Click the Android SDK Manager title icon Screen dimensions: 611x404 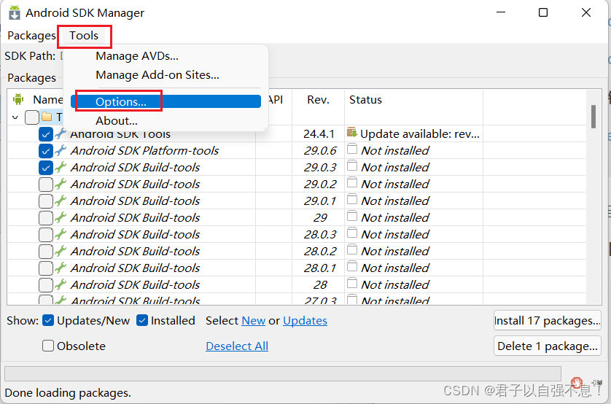[x=15, y=12]
